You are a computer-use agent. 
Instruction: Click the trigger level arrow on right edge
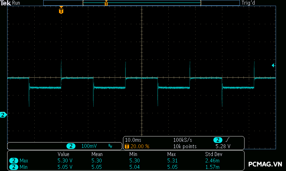(273, 65)
